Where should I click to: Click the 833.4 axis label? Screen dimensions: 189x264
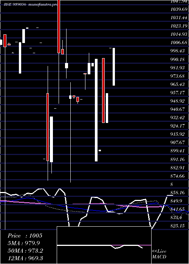pos(177,218)
